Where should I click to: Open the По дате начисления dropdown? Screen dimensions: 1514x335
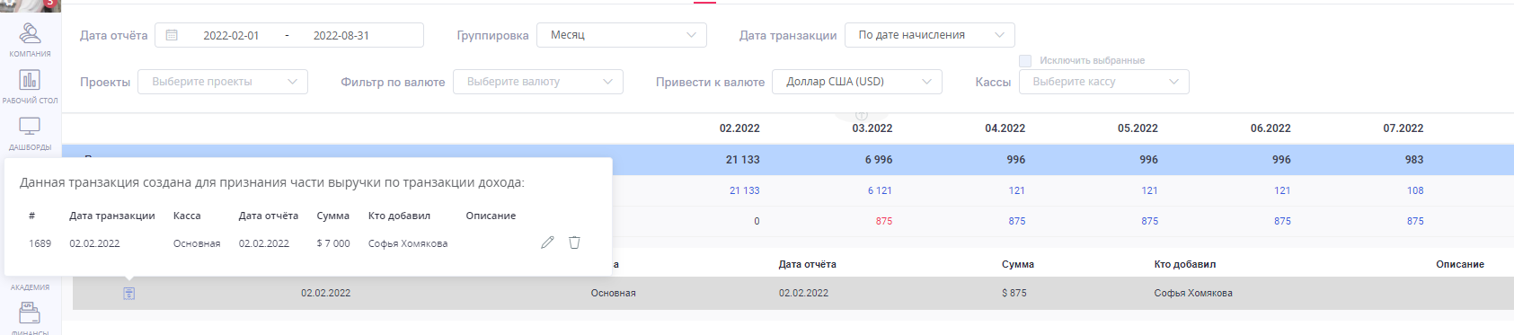click(x=930, y=35)
